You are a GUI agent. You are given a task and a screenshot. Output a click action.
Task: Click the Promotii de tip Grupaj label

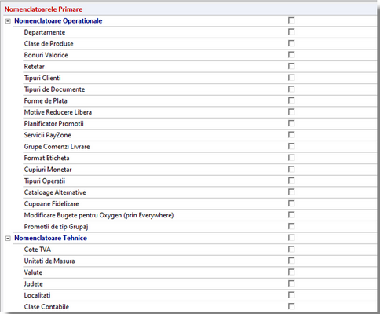(x=56, y=227)
